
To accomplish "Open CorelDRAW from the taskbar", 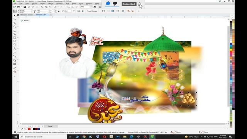I will [152, 137].
